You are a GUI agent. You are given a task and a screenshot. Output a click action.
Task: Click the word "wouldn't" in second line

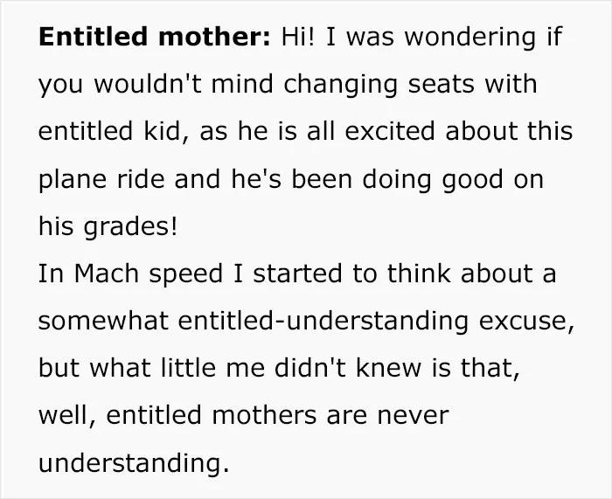pos(148,84)
